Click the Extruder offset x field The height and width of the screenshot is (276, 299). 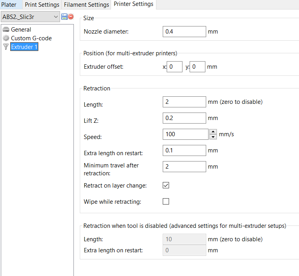point(175,67)
